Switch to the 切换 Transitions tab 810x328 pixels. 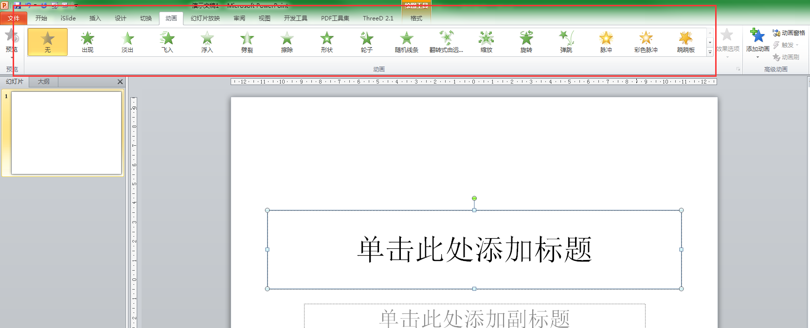(x=146, y=18)
